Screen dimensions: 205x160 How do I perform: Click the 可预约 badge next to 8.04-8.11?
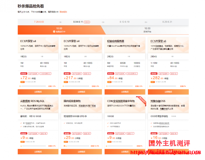(x=87, y=22)
